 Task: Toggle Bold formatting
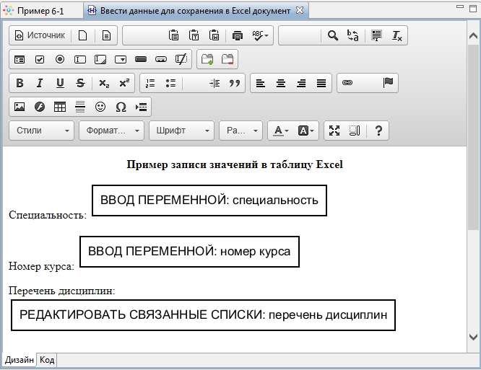(x=19, y=83)
